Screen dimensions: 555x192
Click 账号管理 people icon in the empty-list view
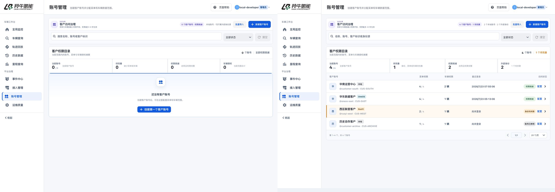[7, 96]
